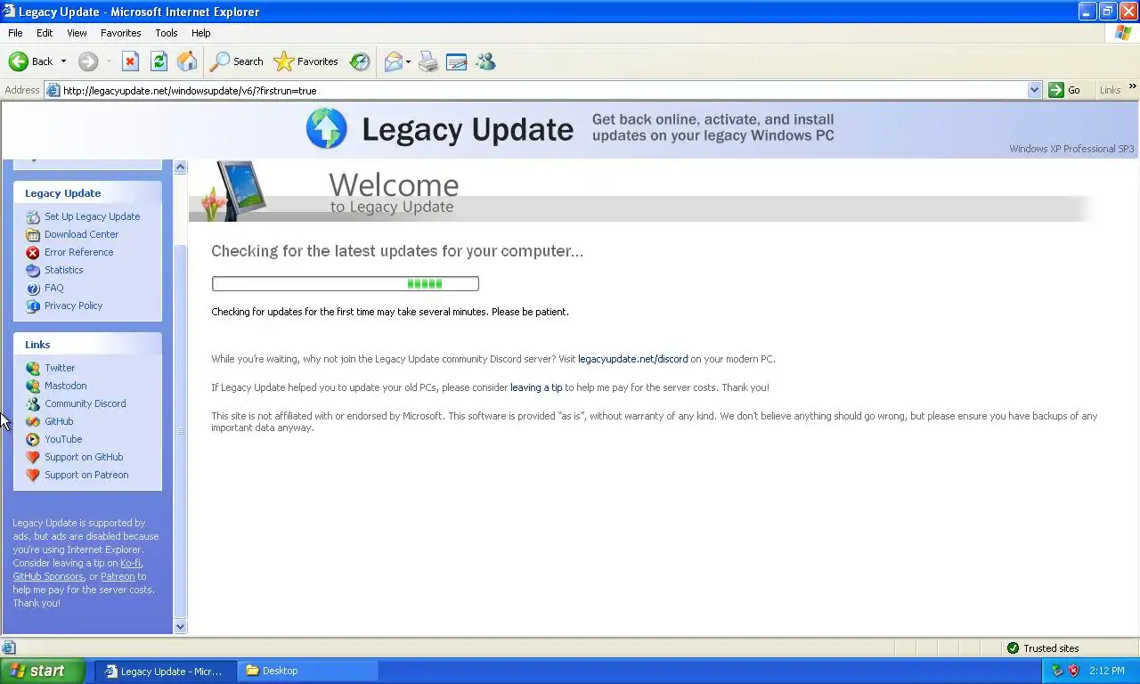This screenshot has height=684, width=1140.
Task: Click the YouTube link text
Action: [x=63, y=439]
